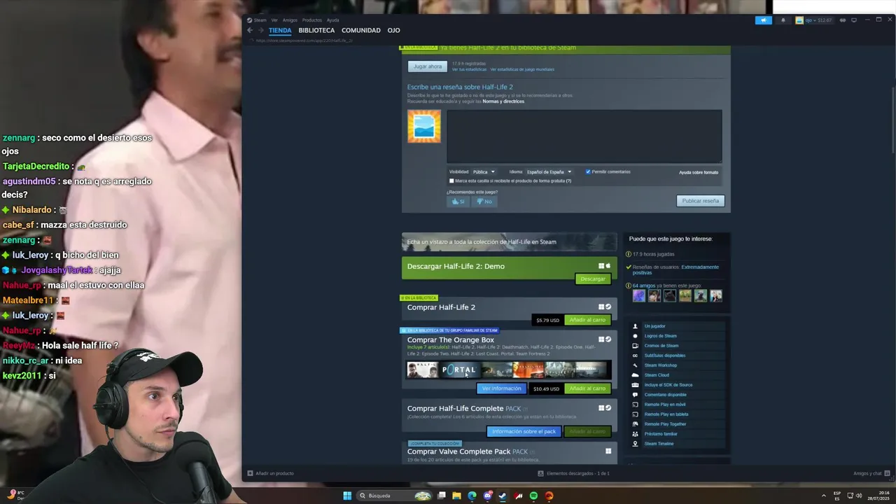Click the Préstamo familiar icon
896x504 pixels.
pyautogui.click(x=636, y=434)
